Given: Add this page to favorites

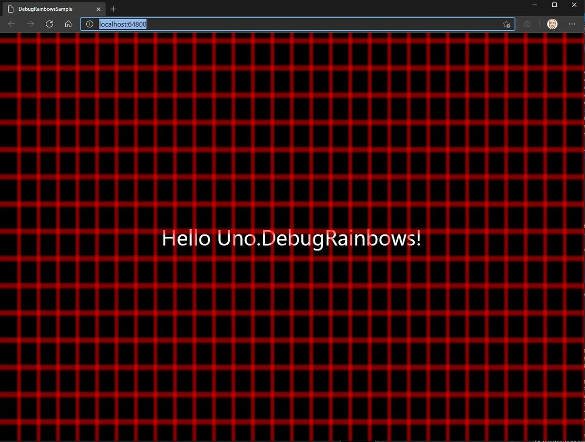Looking at the screenshot, I should 506,24.
